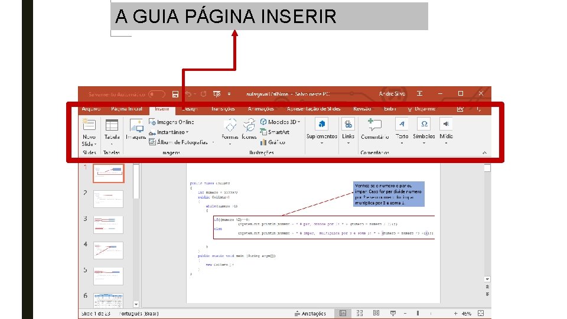This screenshot has height=319, width=567.
Task: Click the Imagens icon
Action: (x=136, y=125)
